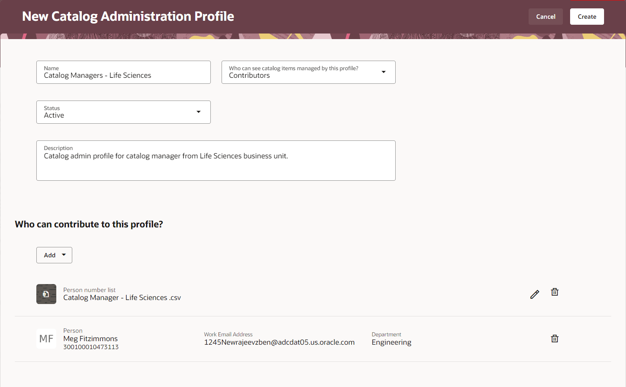Click the Active status field
This screenshot has width=626, height=387.
[x=123, y=112]
